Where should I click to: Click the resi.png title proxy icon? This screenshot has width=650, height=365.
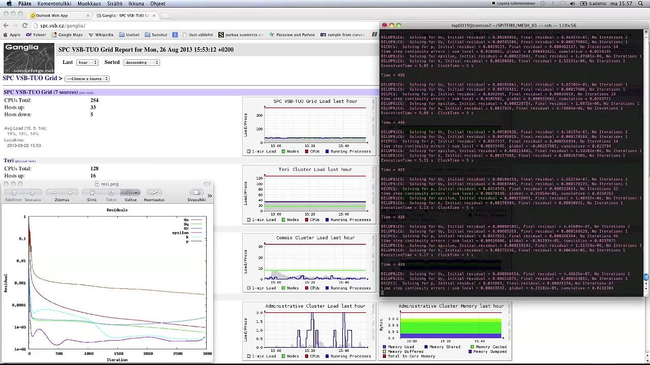coord(97,184)
